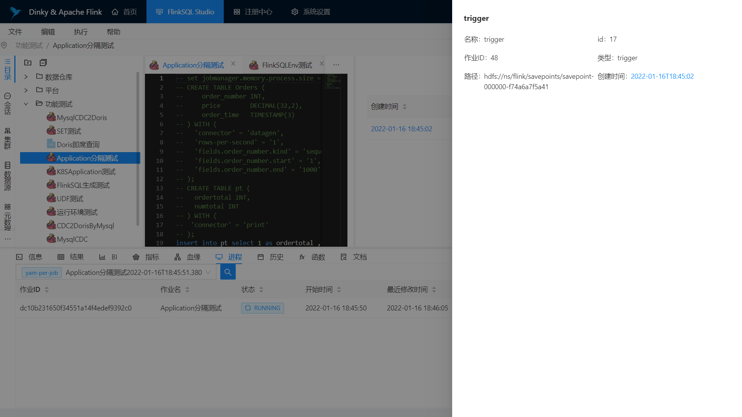The width and height of the screenshot is (742, 417).
Task: Switch to the 血缘 tab
Action: click(187, 257)
